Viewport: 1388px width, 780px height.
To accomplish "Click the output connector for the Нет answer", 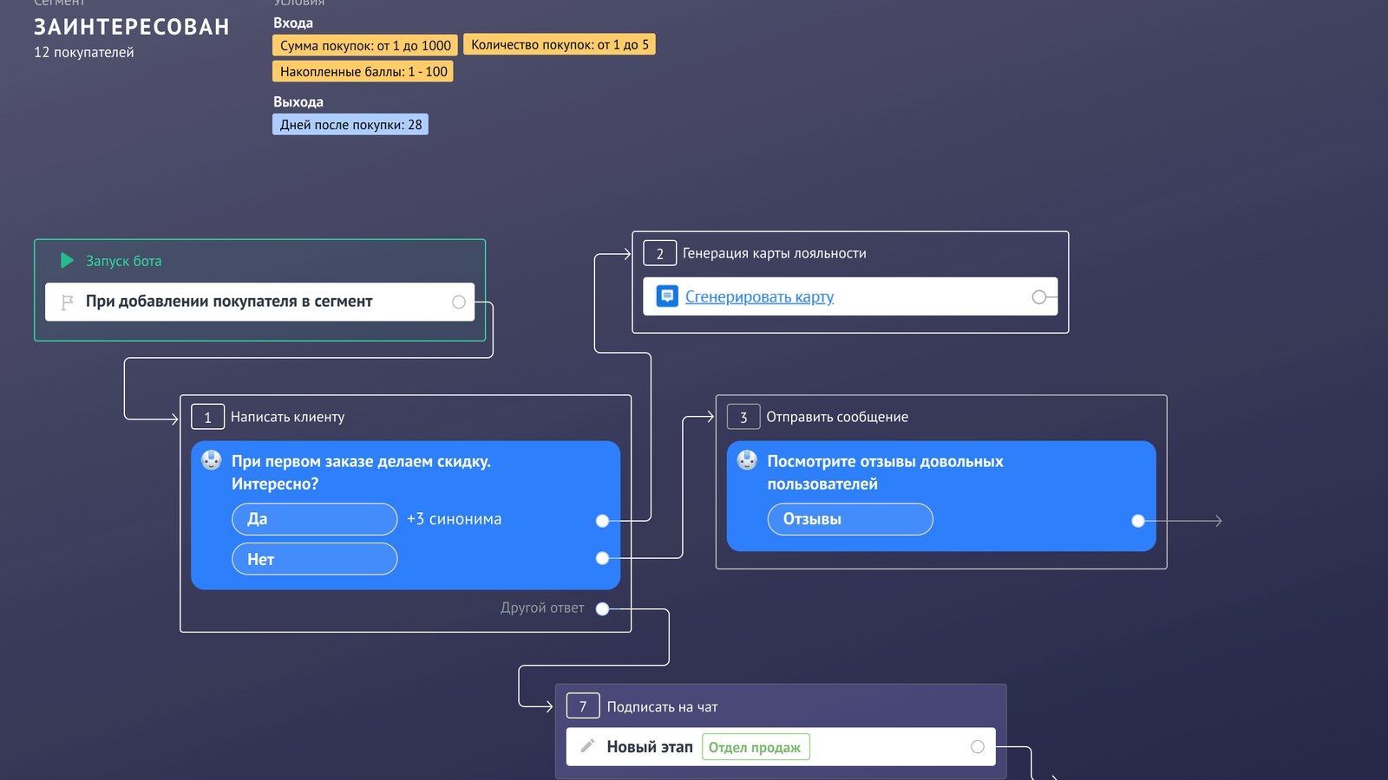I will 602,558.
